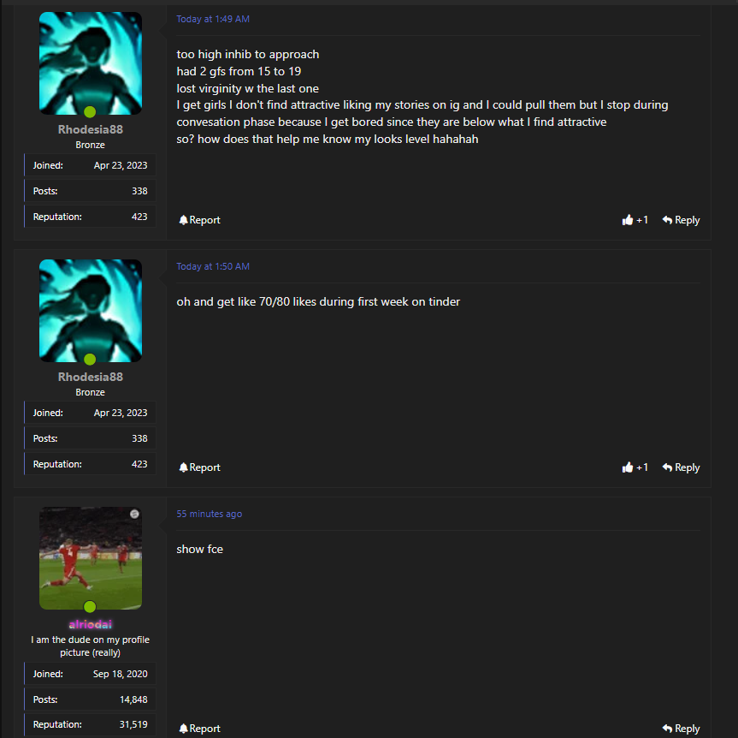
Task: Select first post's 'Reputation: 423' row
Action: click(90, 217)
